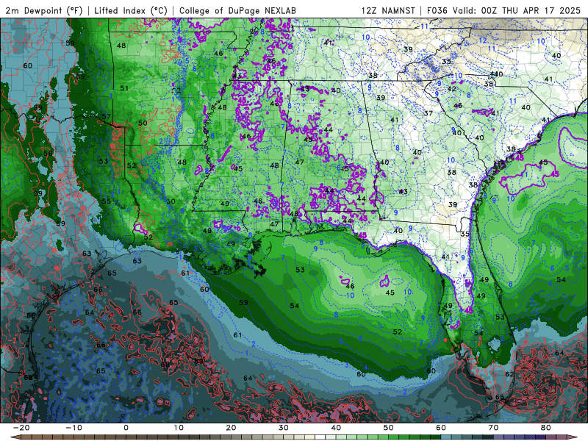Click the "56" dewpoint value on the map
Image resolution: width=588 pixels, height=441 pixels.
48,154
